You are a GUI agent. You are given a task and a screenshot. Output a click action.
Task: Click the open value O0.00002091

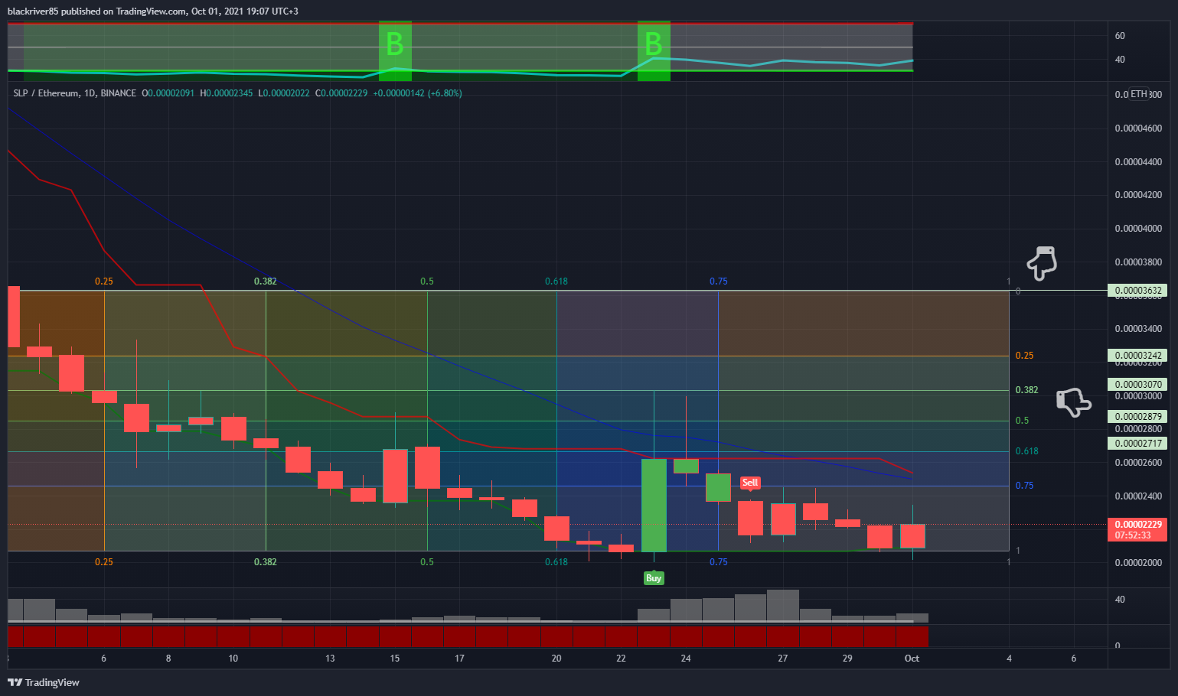[x=168, y=93]
